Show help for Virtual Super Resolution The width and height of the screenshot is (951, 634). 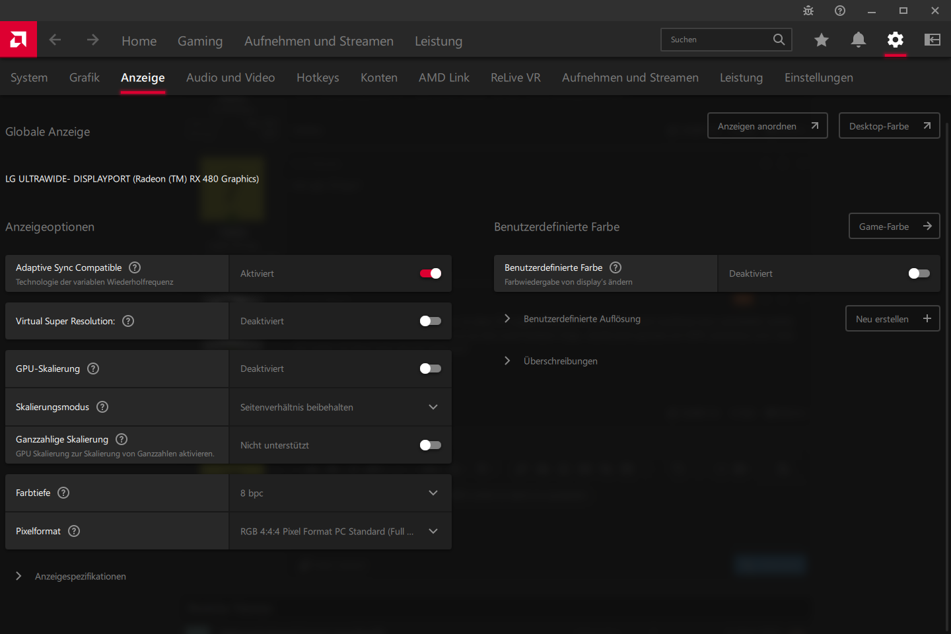(128, 321)
